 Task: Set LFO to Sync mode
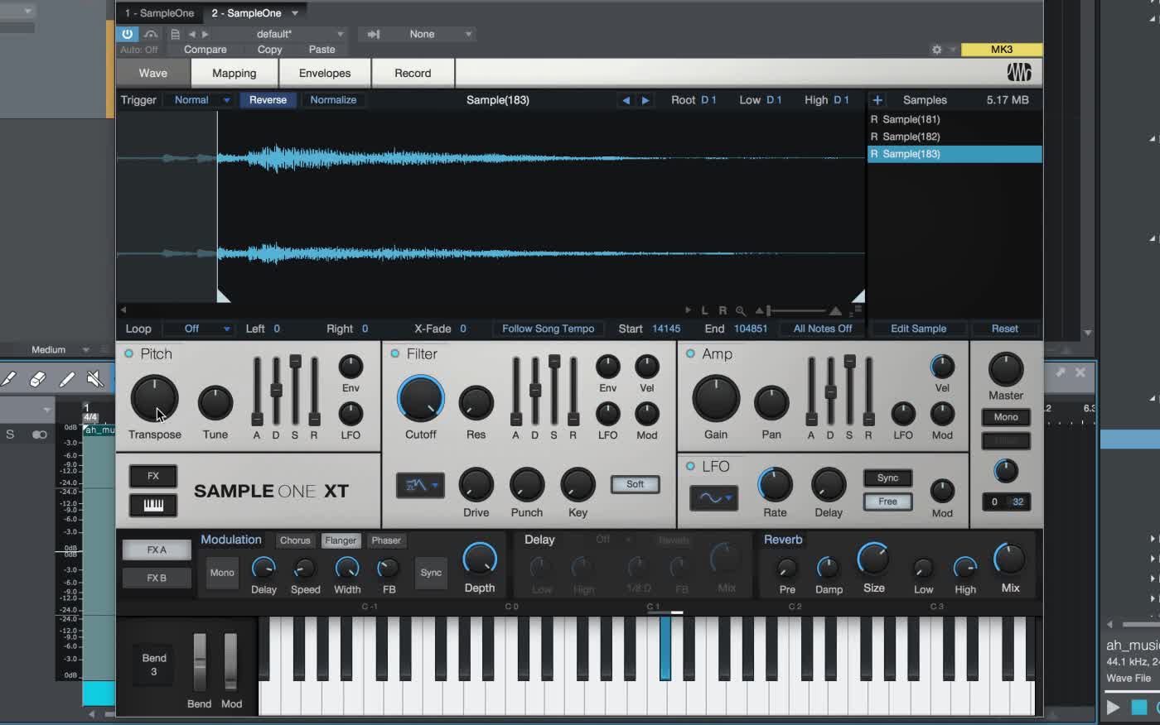pyautogui.click(x=887, y=478)
